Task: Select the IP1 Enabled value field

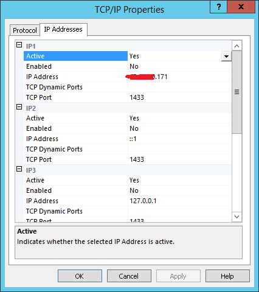Action: [179, 66]
